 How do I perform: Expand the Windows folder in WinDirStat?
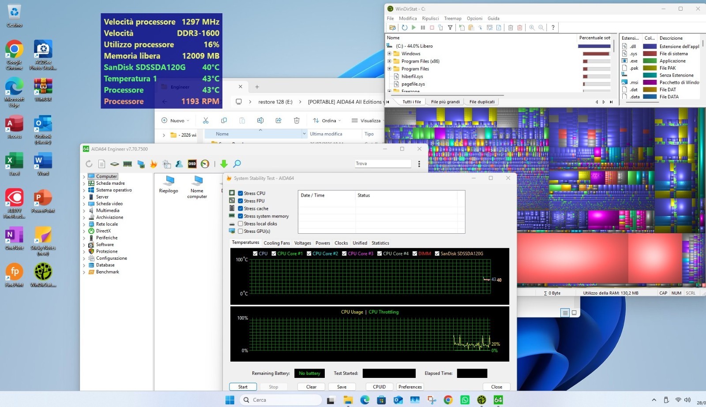(x=389, y=54)
